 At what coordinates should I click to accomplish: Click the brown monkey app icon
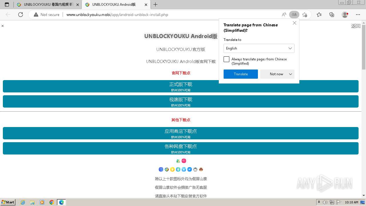point(201,169)
